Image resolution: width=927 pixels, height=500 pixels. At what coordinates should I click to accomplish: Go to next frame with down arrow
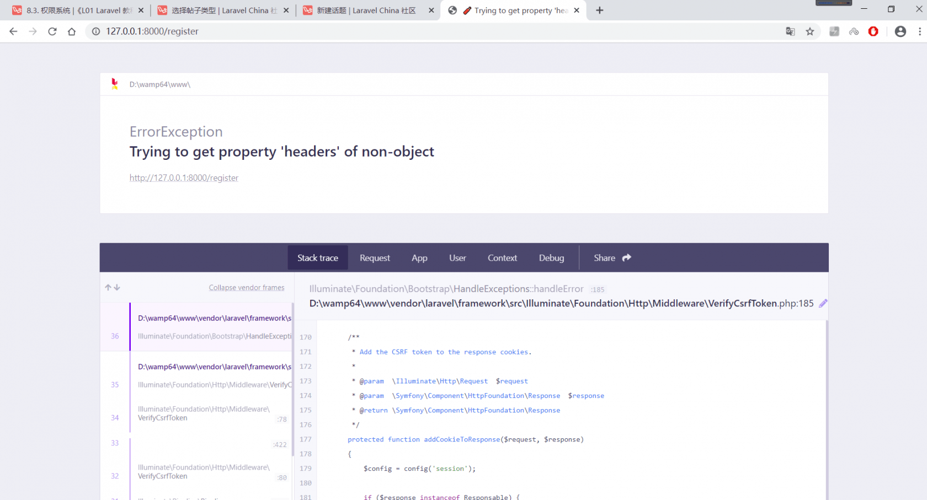tap(117, 287)
